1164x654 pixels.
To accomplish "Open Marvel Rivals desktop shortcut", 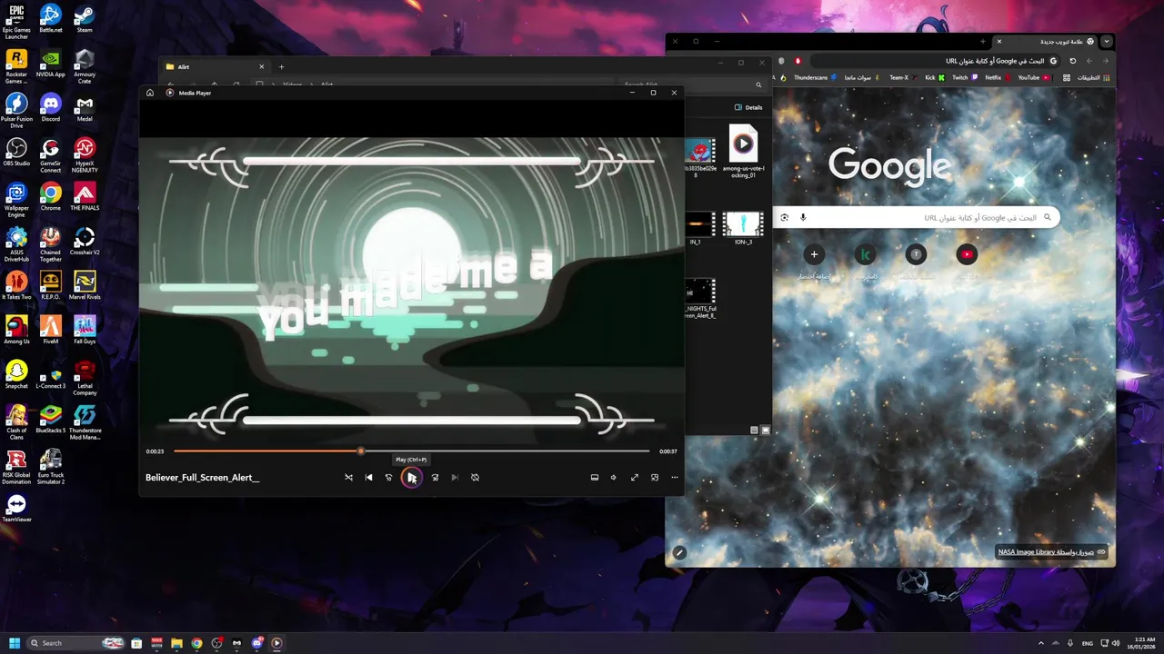I will (85, 285).
